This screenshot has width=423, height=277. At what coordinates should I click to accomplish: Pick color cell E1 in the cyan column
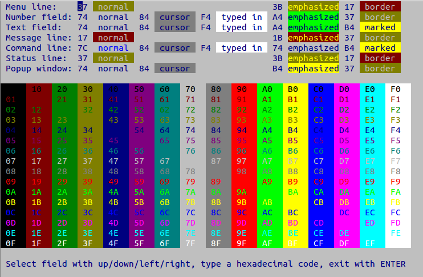click(370, 99)
